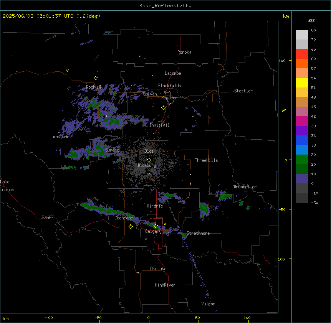
Task: Click the Limestone label
Action: 59,137
